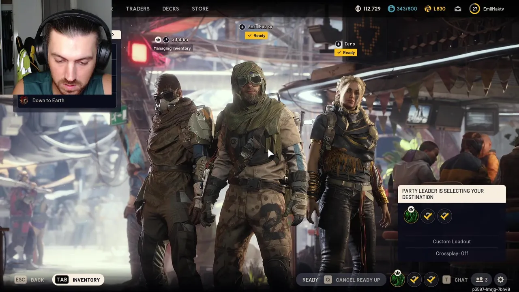Go back with the ESC BACK button
519x292 pixels.
tap(29, 280)
